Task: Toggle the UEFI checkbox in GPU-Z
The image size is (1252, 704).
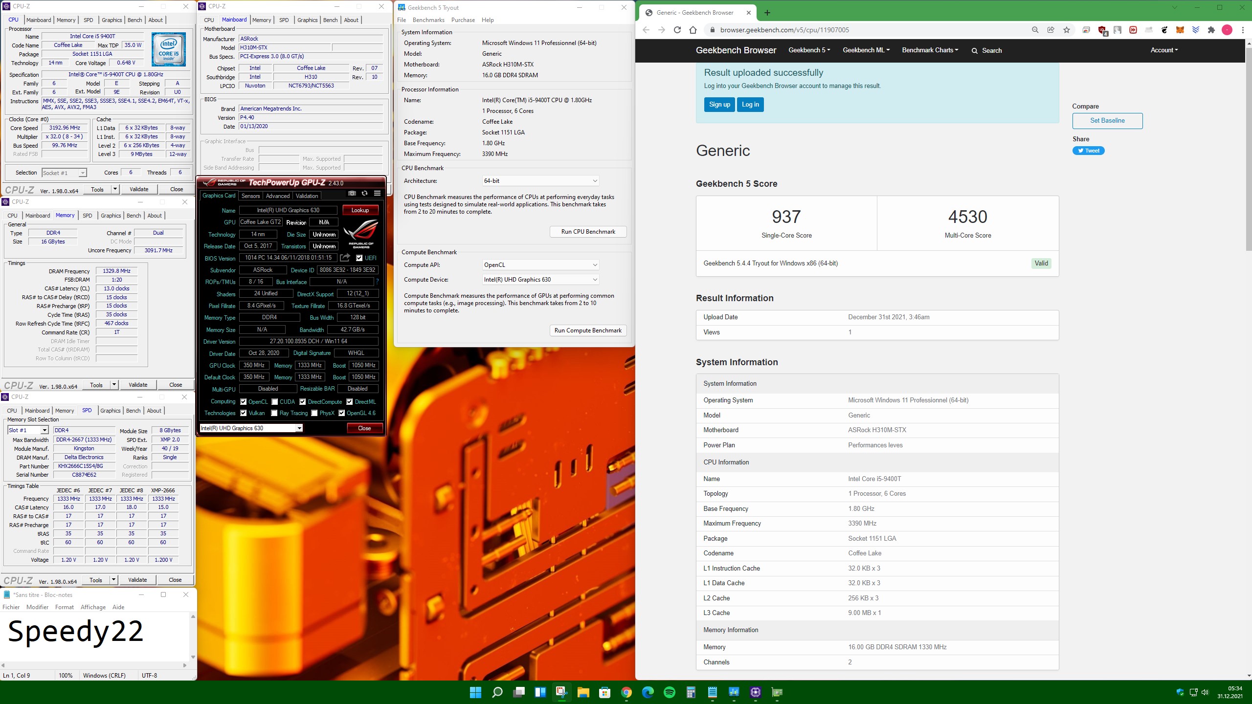Action: point(359,258)
